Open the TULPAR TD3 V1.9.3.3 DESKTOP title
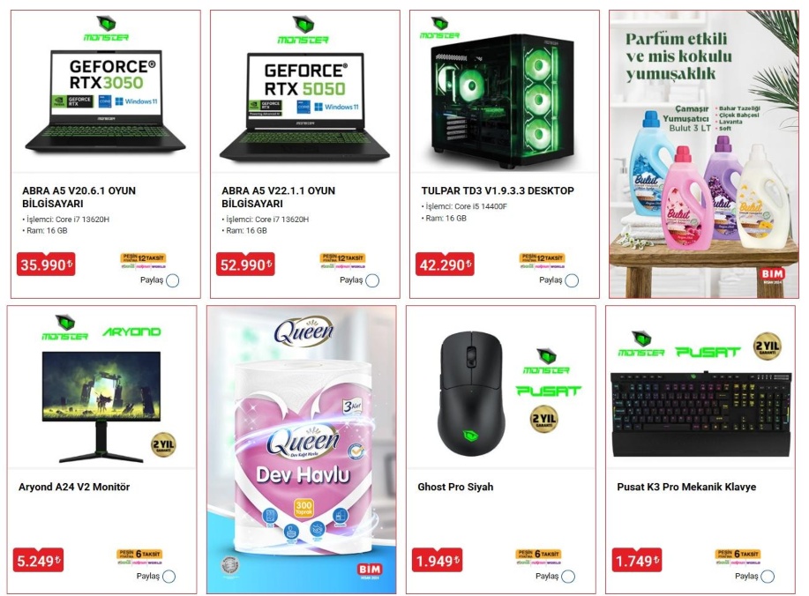This screenshot has width=809, height=596. [498, 190]
